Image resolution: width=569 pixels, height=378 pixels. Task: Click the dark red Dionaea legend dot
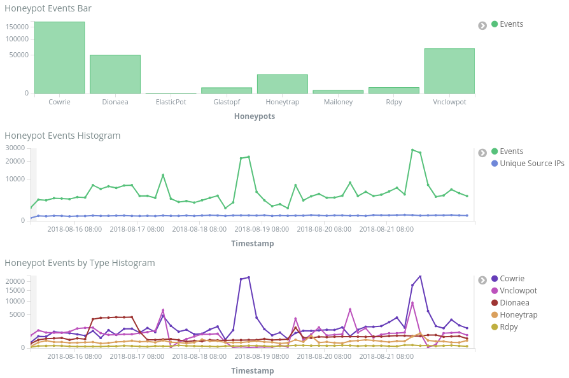click(495, 303)
